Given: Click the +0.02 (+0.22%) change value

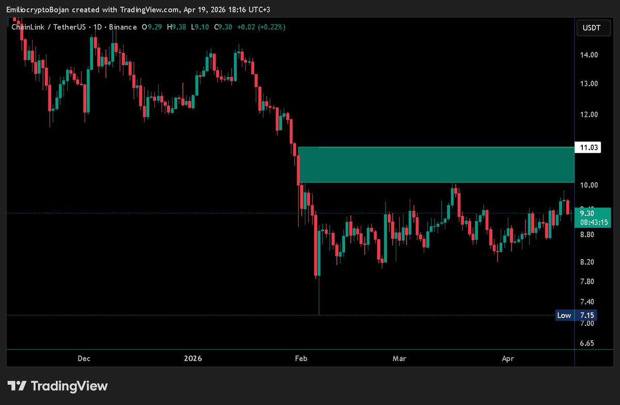Looking at the screenshot, I should [261, 27].
